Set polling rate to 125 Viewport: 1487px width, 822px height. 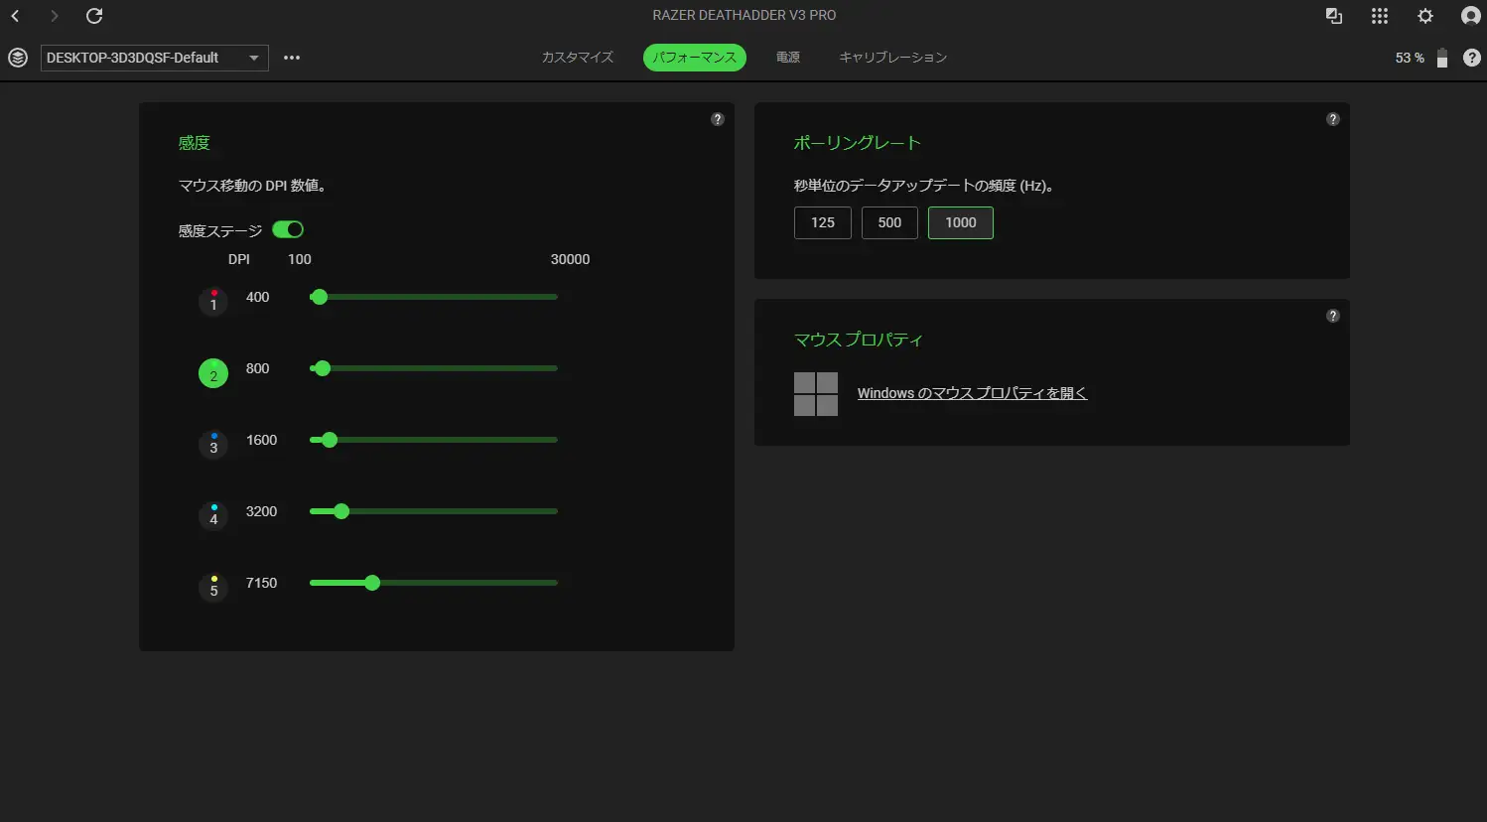coord(823,222)
